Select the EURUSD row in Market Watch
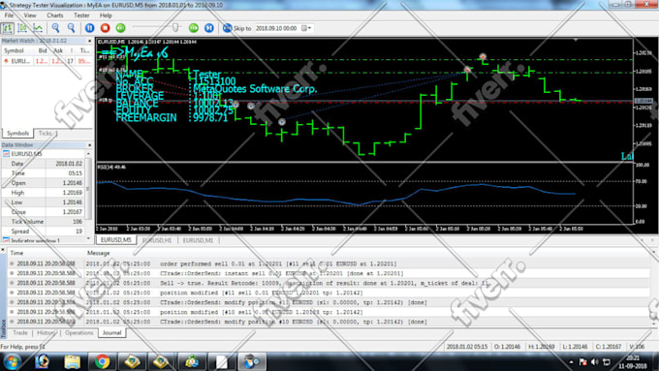 [x=47, y=61]
